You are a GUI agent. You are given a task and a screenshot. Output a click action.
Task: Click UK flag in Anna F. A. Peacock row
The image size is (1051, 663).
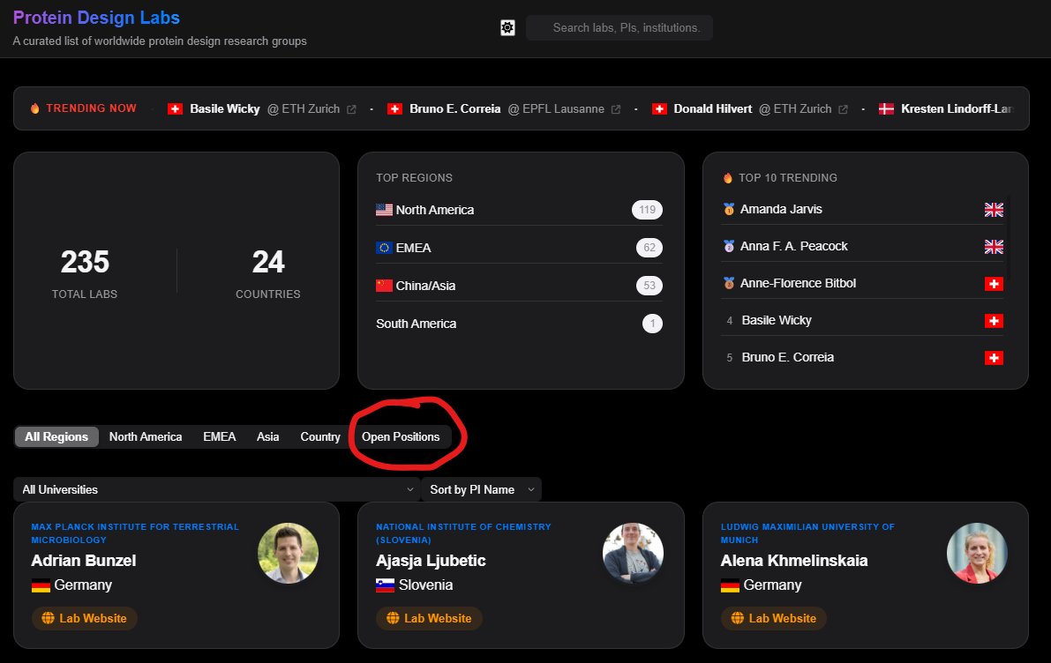[x=994, y=247]
